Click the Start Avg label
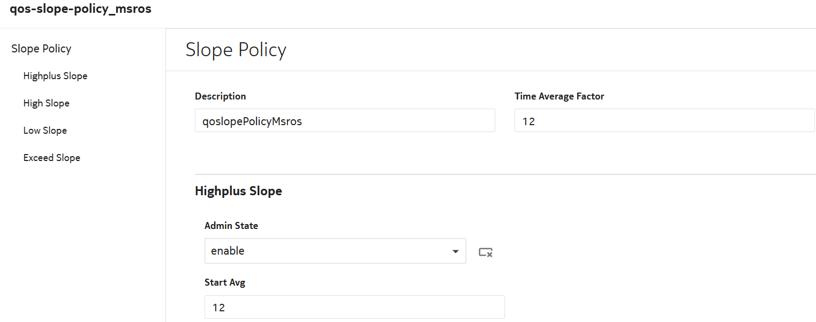The height and width of the screenshot is (322, 816). [x=225, y=282]
